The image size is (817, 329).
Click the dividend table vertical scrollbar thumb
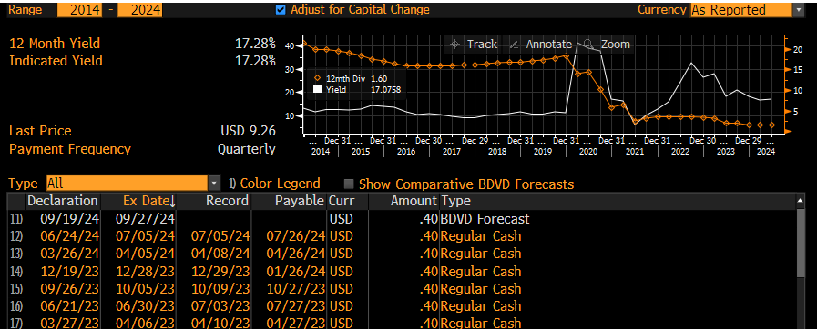[x=801, y=244]
